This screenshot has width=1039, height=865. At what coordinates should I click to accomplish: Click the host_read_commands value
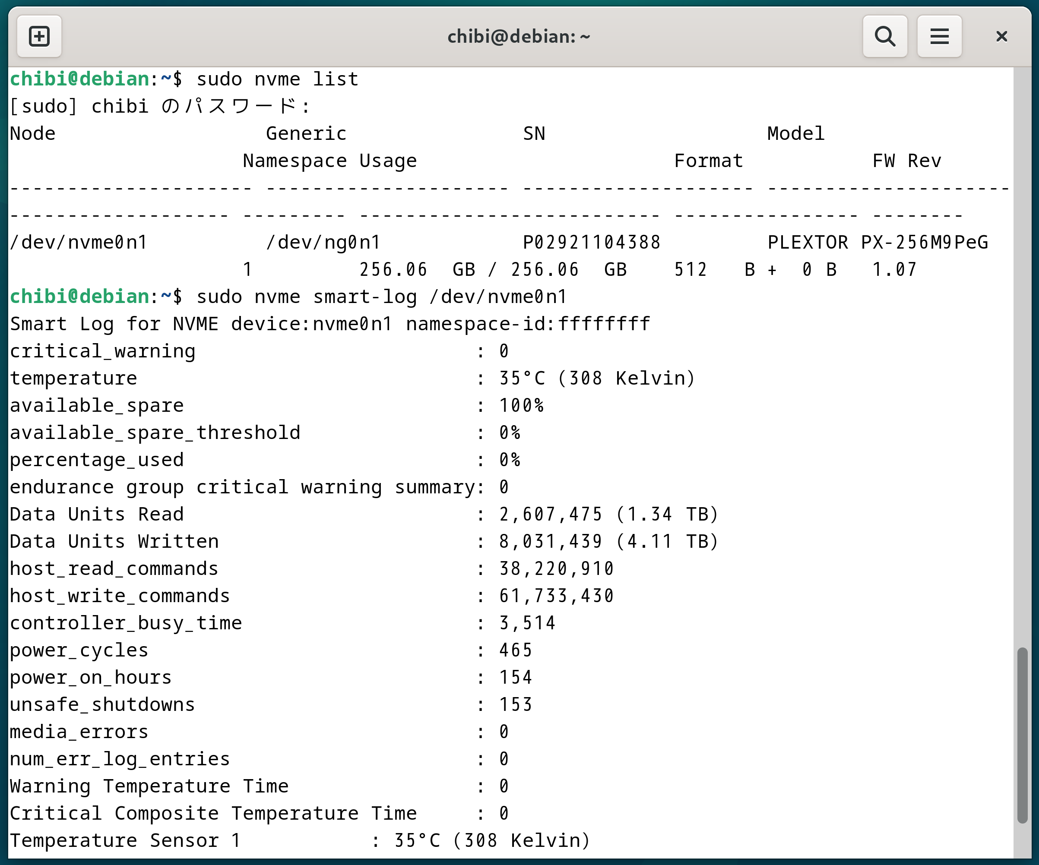pos(556,569)
